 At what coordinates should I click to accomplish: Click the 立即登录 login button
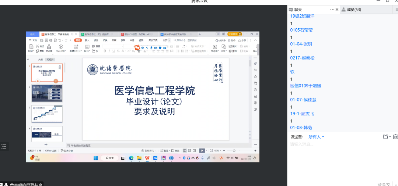pyautogui.click(x=233, y=34)
